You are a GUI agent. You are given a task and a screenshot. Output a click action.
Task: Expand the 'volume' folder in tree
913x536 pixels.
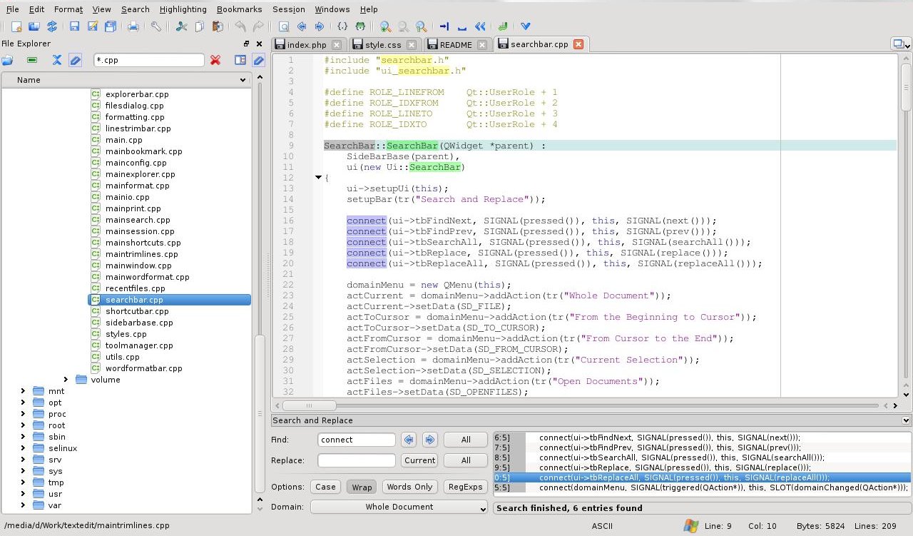coord(66,380)
